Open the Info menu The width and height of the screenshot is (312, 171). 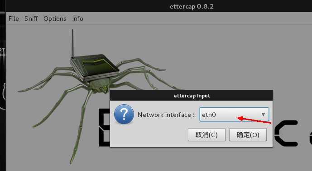tap(77, 18)
